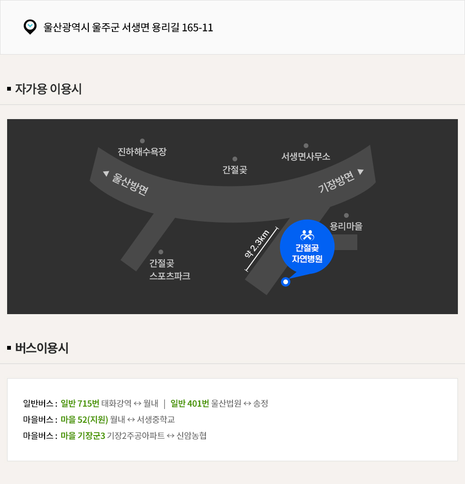Click the 버스이용시 section heading
The height and width of the screenshot is (484, 465).
tap(42, 348)
